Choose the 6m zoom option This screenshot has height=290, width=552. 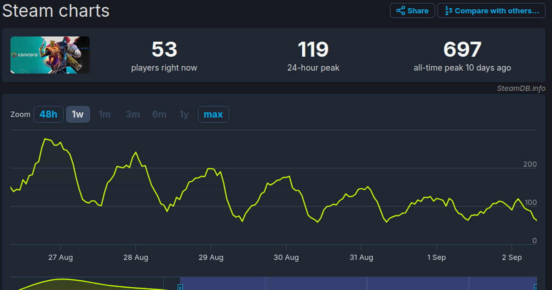tap(159, 114)
